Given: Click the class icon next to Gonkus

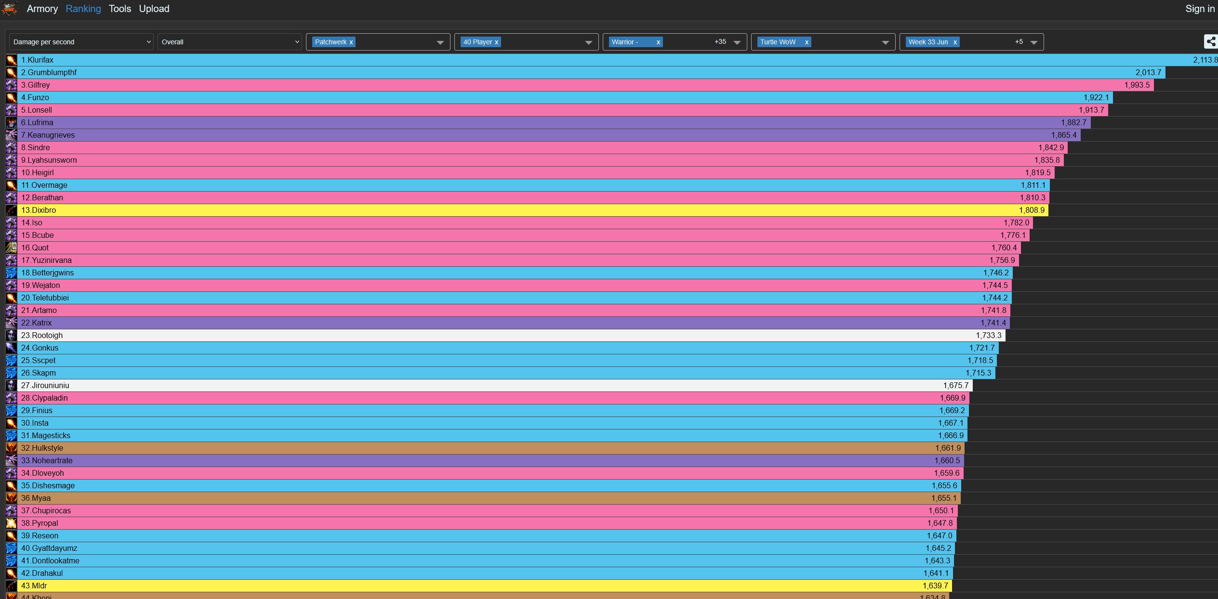Looking at the screenshot, I should tap(11, 348).
